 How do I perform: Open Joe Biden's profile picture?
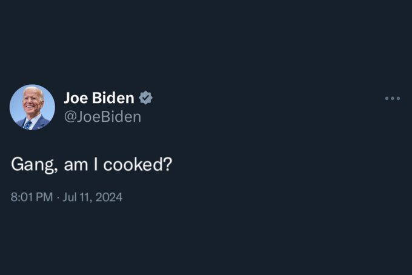point(32,107)
